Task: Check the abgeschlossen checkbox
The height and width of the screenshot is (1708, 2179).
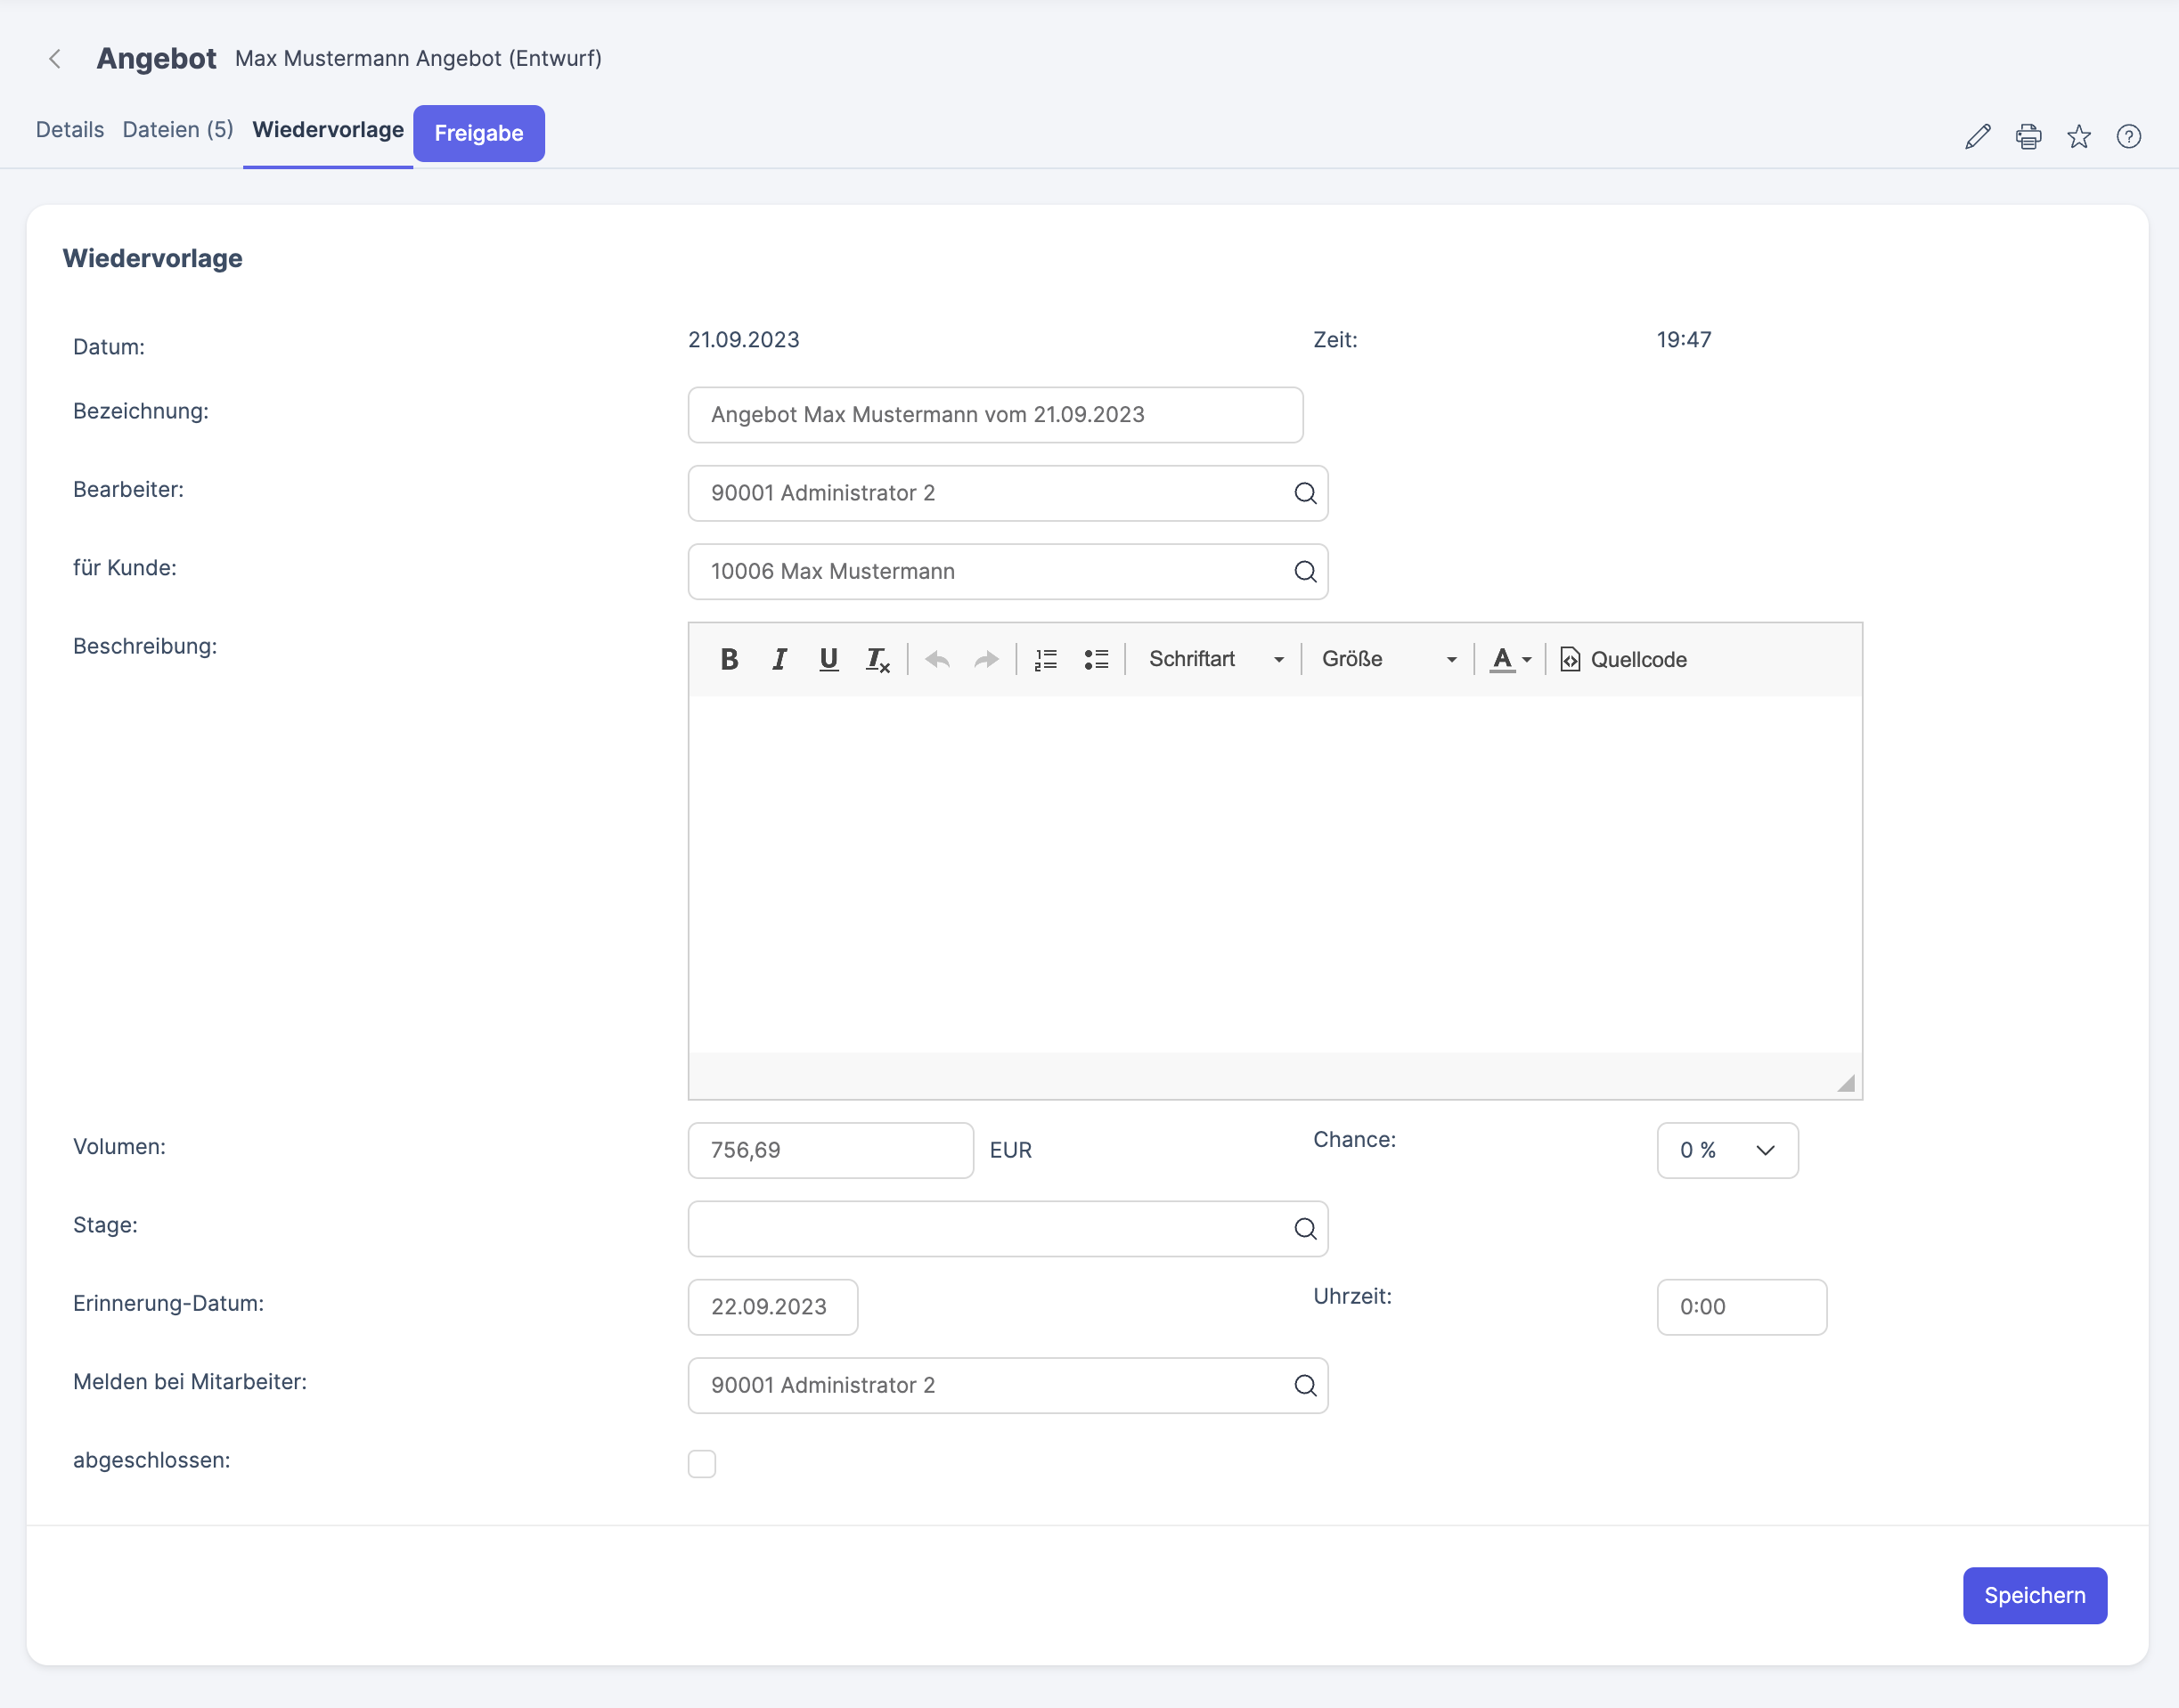Action: click(x=702, y=1464)
